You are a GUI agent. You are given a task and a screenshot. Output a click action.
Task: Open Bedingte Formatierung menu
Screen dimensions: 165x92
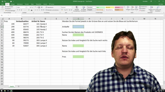click(77, 9)
